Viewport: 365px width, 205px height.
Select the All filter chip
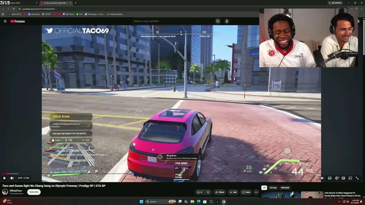point(264,188)
